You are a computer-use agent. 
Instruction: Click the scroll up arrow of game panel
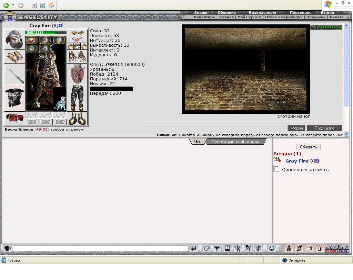point(346,25)
